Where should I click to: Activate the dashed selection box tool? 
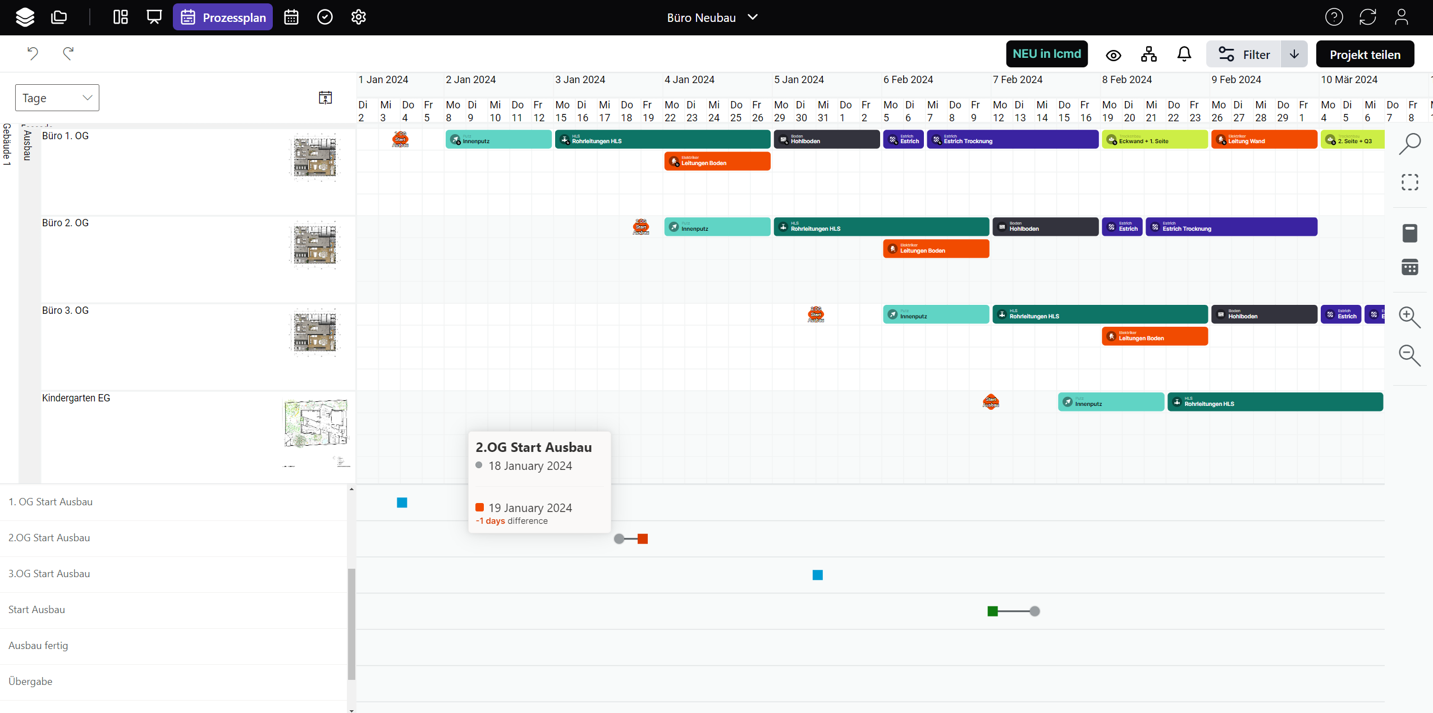point(1409,182)
